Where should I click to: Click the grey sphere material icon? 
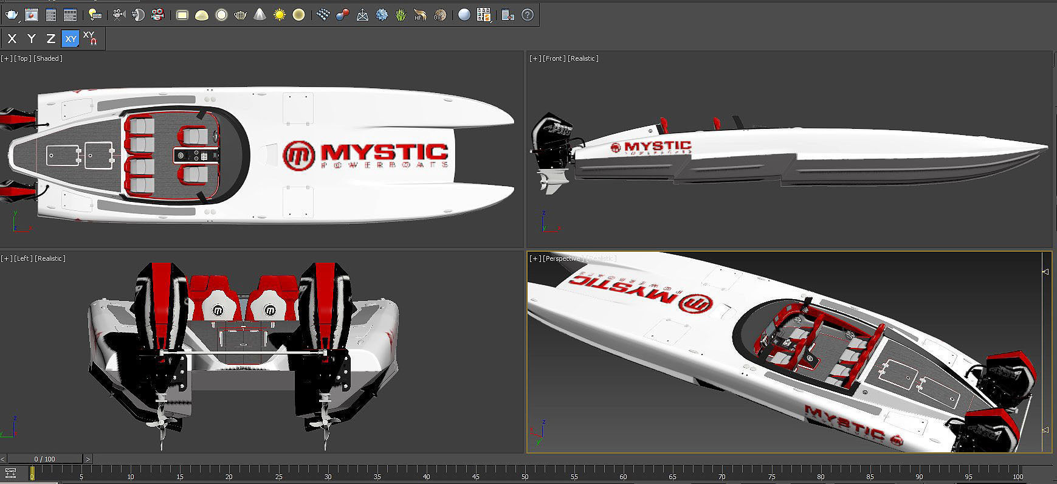tap(464, 15)
